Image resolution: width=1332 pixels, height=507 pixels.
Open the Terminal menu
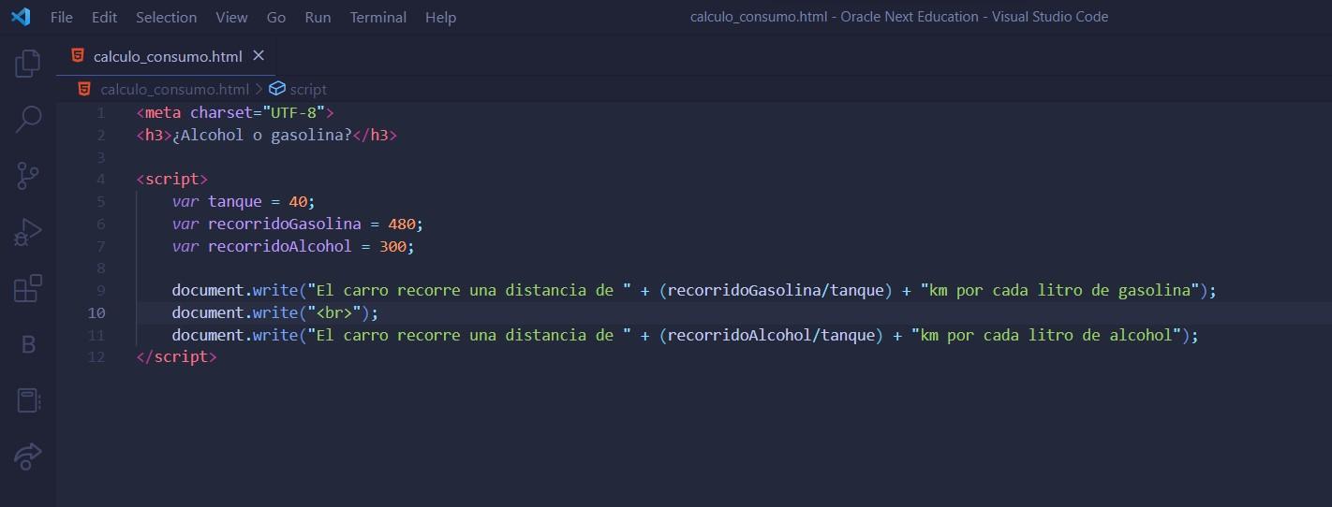[378, 17]
